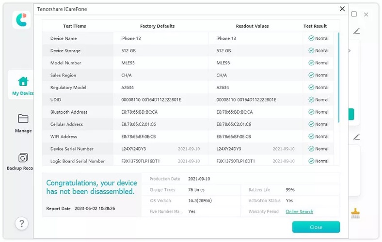Close the test report dialog with X

(x=342, y=9)
